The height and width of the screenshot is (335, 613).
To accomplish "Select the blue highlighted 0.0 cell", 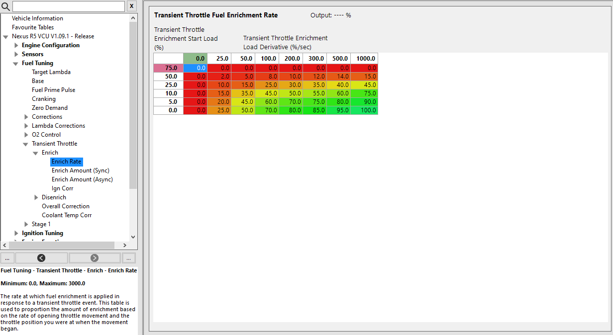I will 196,68.
